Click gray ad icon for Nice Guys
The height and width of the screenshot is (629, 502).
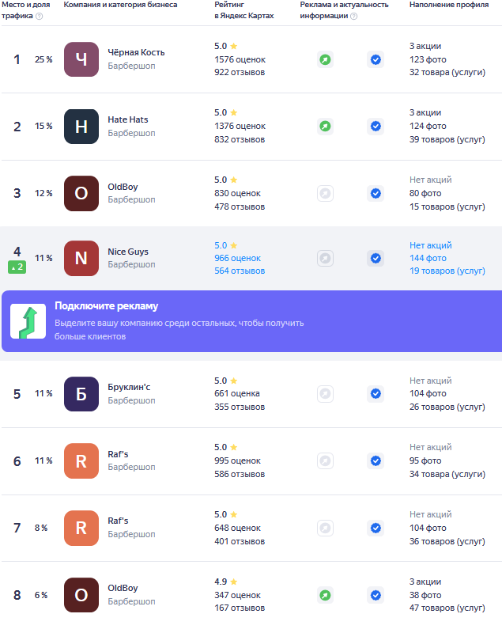(325, 258)
